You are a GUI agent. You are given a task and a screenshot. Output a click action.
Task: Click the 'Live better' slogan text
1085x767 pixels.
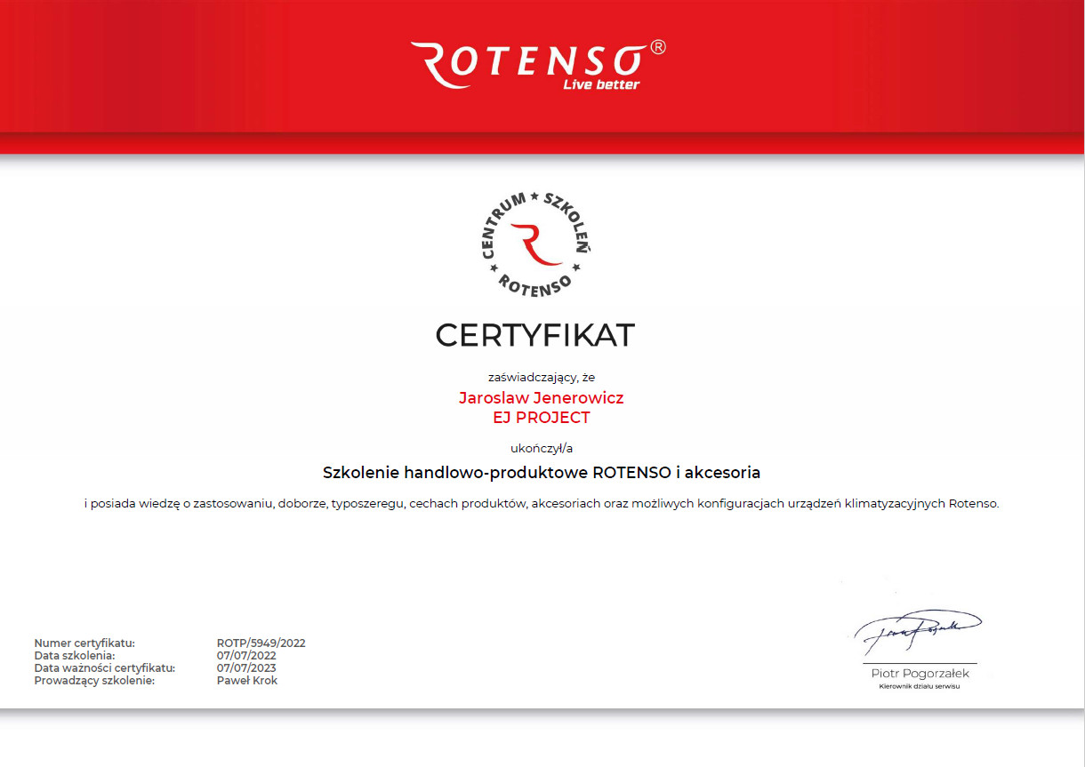click(601, 84)
